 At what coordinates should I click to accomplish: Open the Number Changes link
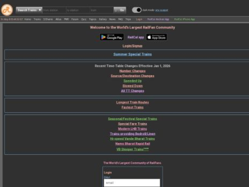(132, 71)
